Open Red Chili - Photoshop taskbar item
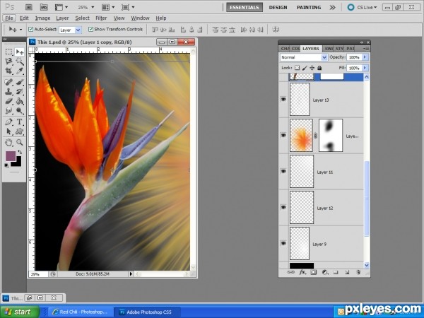This screenshot has width=424, height=318. pos(81,312)
